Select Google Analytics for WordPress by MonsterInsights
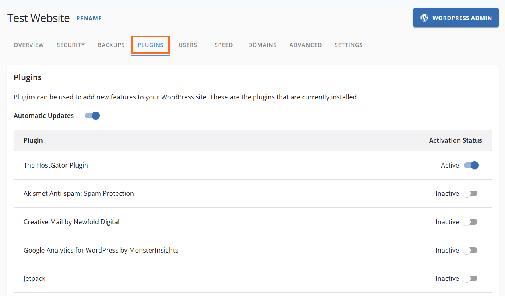Viewport: 505px width, 296px height. coord(101,250)
